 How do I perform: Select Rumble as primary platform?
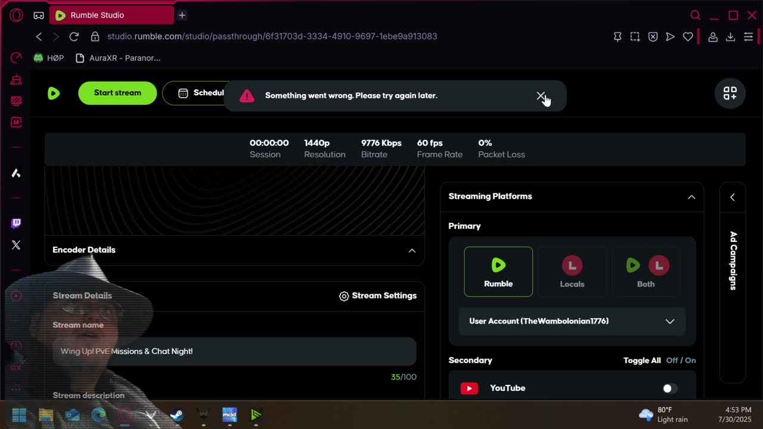[x=498, y=272]
